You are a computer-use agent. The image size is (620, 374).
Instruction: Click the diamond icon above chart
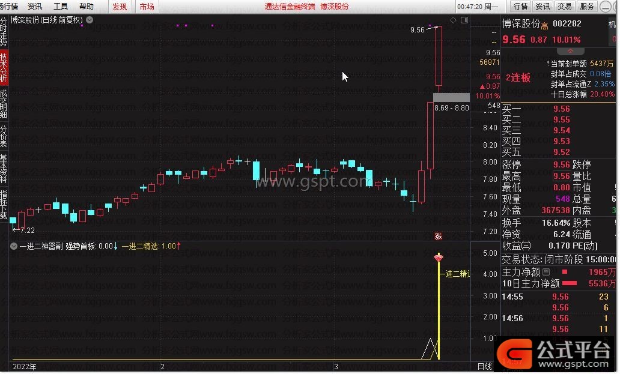[453, 20]
